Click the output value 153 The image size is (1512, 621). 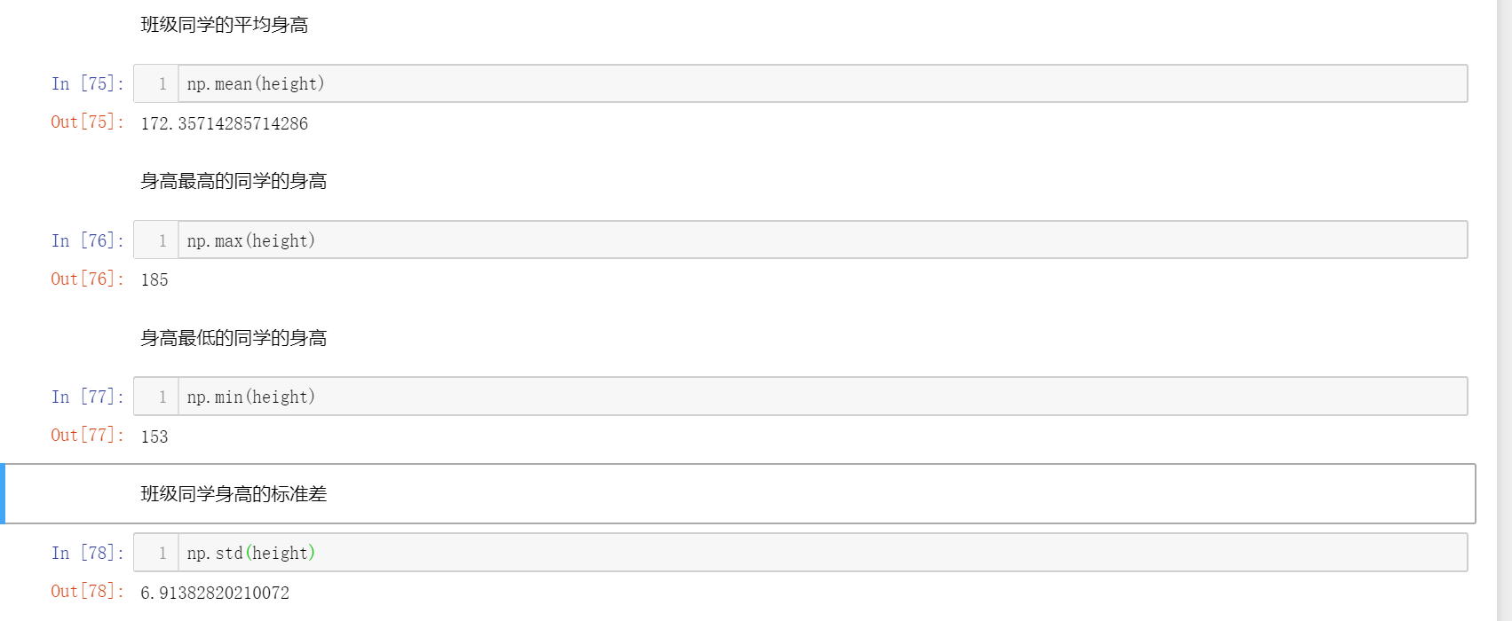pos(154,436)
